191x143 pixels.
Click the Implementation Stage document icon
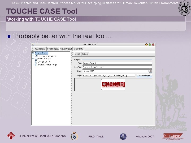(36, 65)
